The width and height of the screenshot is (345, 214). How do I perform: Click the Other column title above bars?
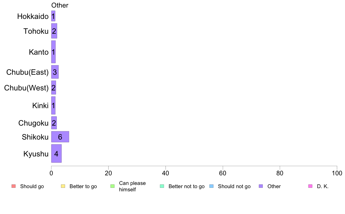(x=60, y=5)
